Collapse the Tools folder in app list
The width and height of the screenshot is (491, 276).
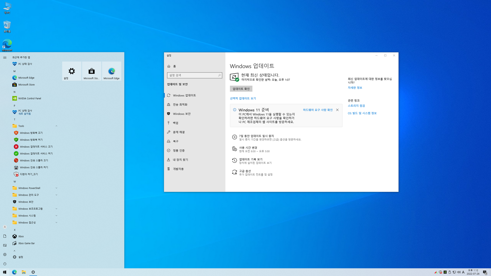tap(34, 126)
